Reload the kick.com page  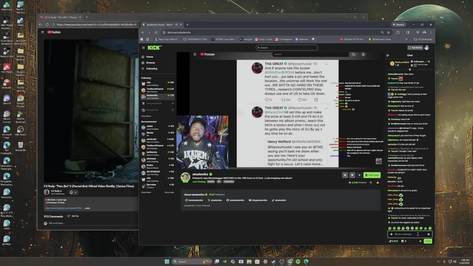point(156,33)
